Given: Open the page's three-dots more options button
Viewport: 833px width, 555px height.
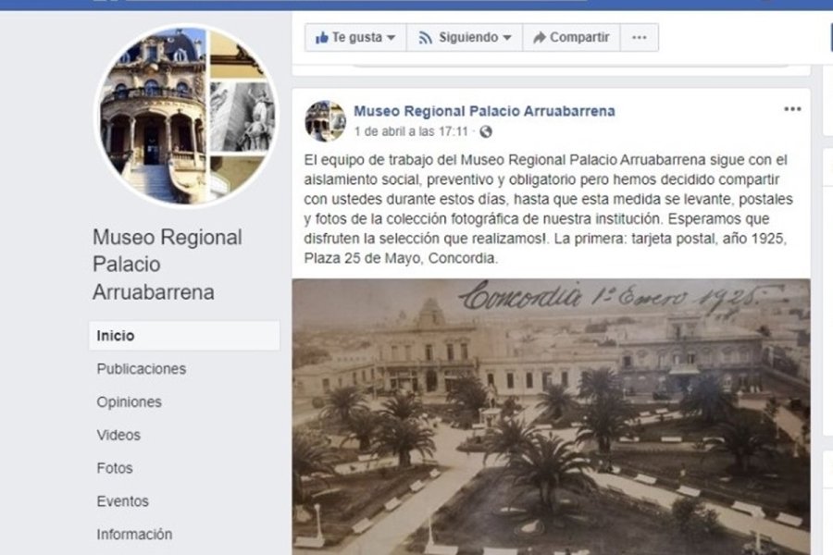Looking at the screenshot, I should coord(639,37).
